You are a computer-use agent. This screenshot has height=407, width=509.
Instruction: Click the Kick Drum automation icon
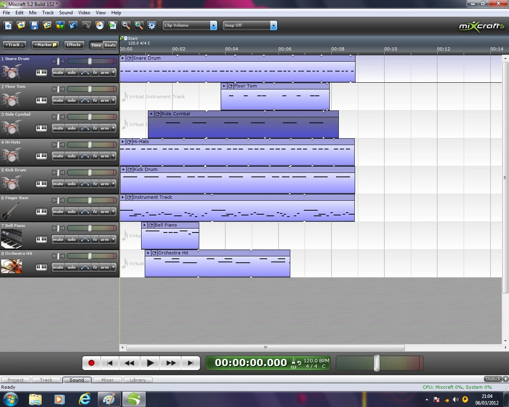point(85,184)
